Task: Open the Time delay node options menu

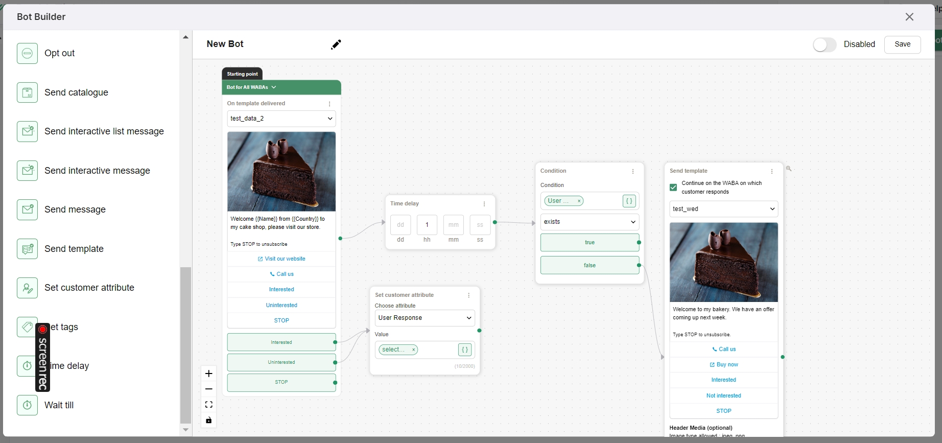Action: tap(484, 204)
